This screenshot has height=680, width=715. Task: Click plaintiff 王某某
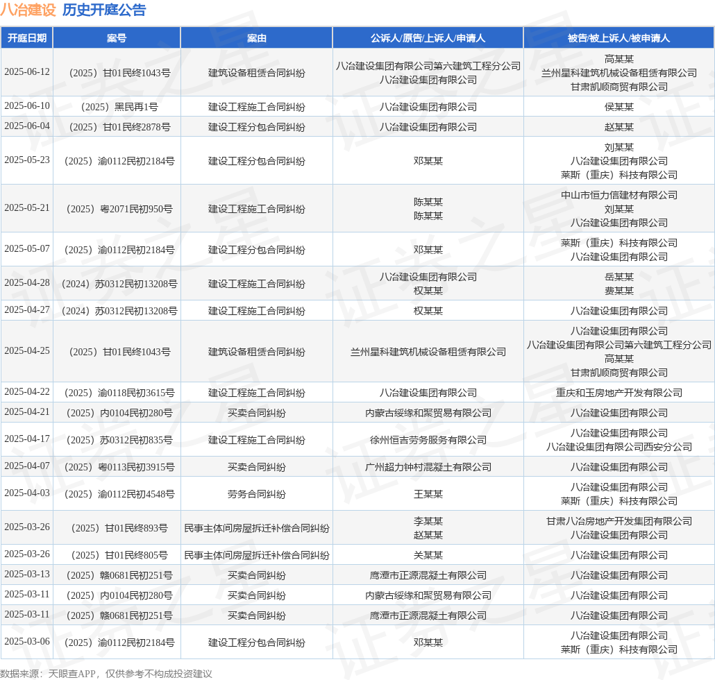pos(428,495)
